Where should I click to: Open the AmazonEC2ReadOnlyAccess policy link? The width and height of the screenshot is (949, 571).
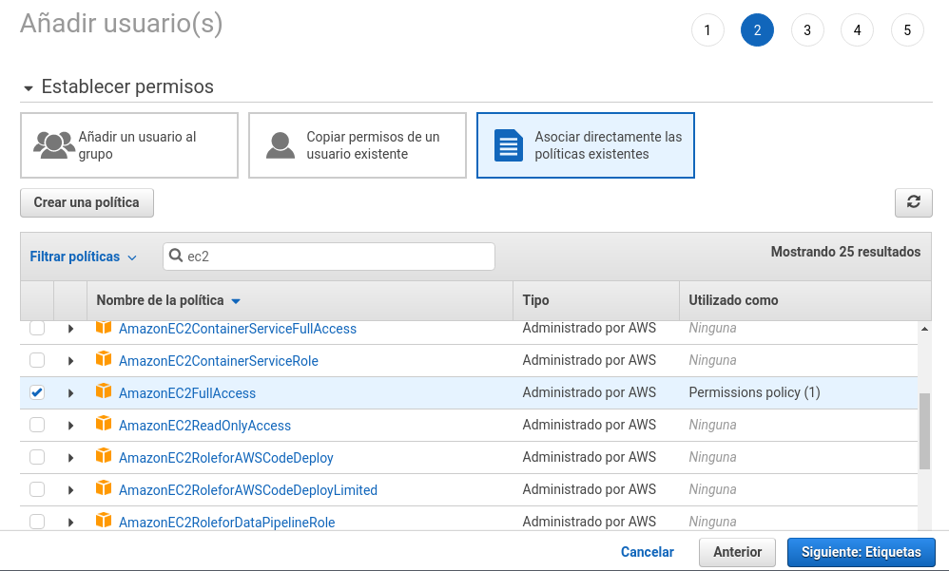coord(204,426)
